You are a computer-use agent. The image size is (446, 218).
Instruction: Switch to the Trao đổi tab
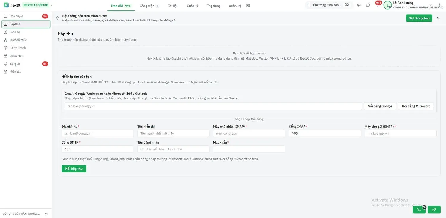(121, 6)
